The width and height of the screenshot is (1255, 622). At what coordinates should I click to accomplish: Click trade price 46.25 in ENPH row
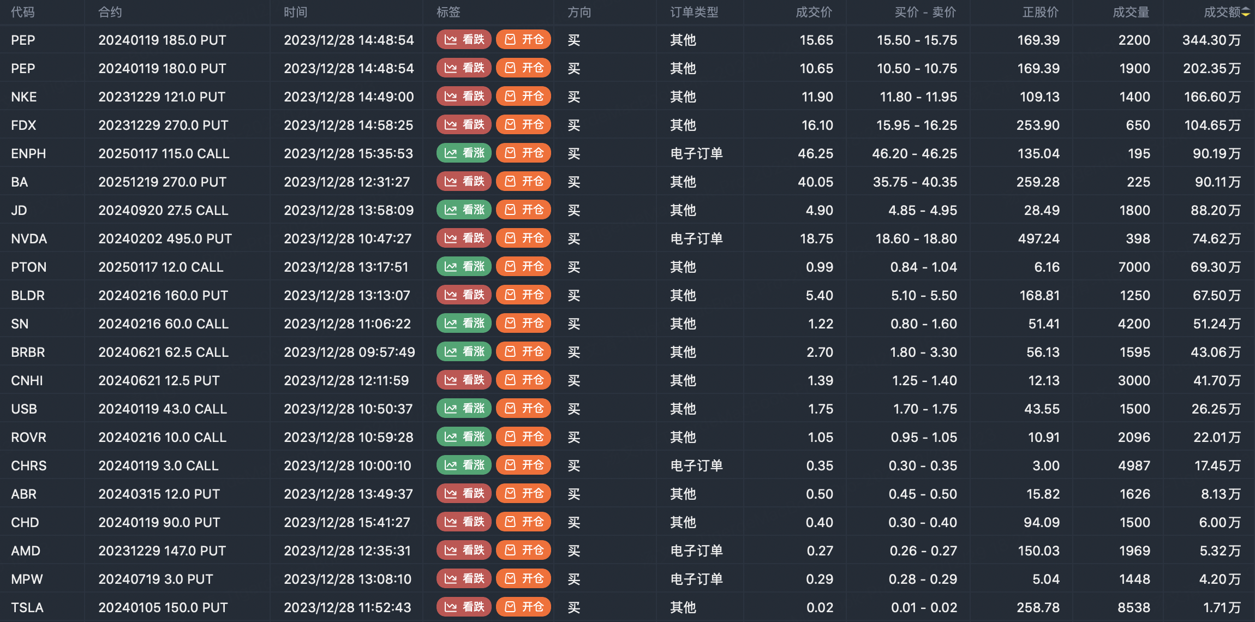point(815,153)
